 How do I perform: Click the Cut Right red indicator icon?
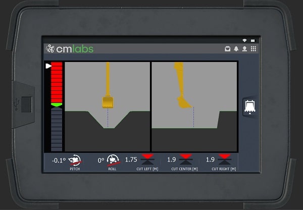[224, 160]
